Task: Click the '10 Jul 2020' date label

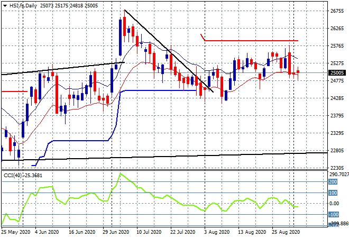Action: (x=149, y=232)
